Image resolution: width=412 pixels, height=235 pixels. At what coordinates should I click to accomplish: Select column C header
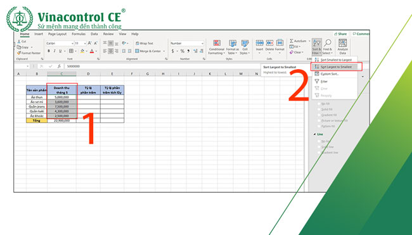(61, 74)
